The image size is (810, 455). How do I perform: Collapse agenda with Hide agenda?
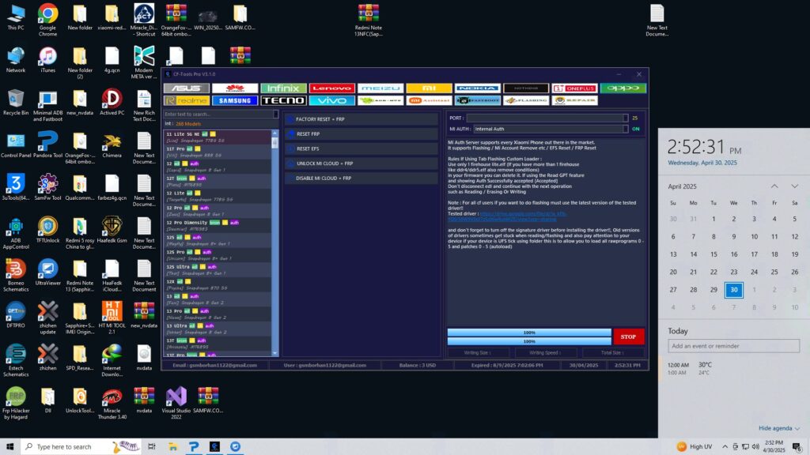pyautogui.click(x=779, y=428)
